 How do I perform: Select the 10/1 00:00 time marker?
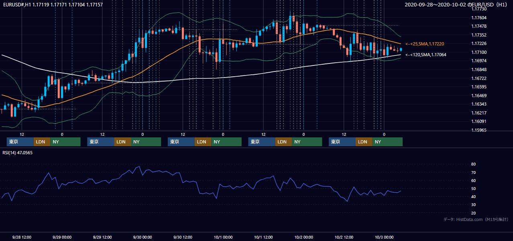point(223,237)
